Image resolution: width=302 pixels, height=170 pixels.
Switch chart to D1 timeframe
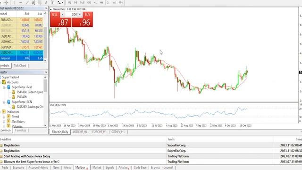point(108,2)
